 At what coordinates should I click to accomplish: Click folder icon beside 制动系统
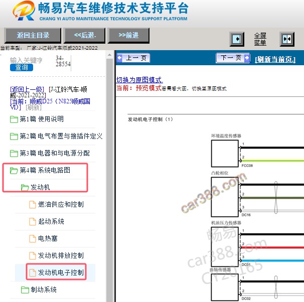click(x=25, y=290)
